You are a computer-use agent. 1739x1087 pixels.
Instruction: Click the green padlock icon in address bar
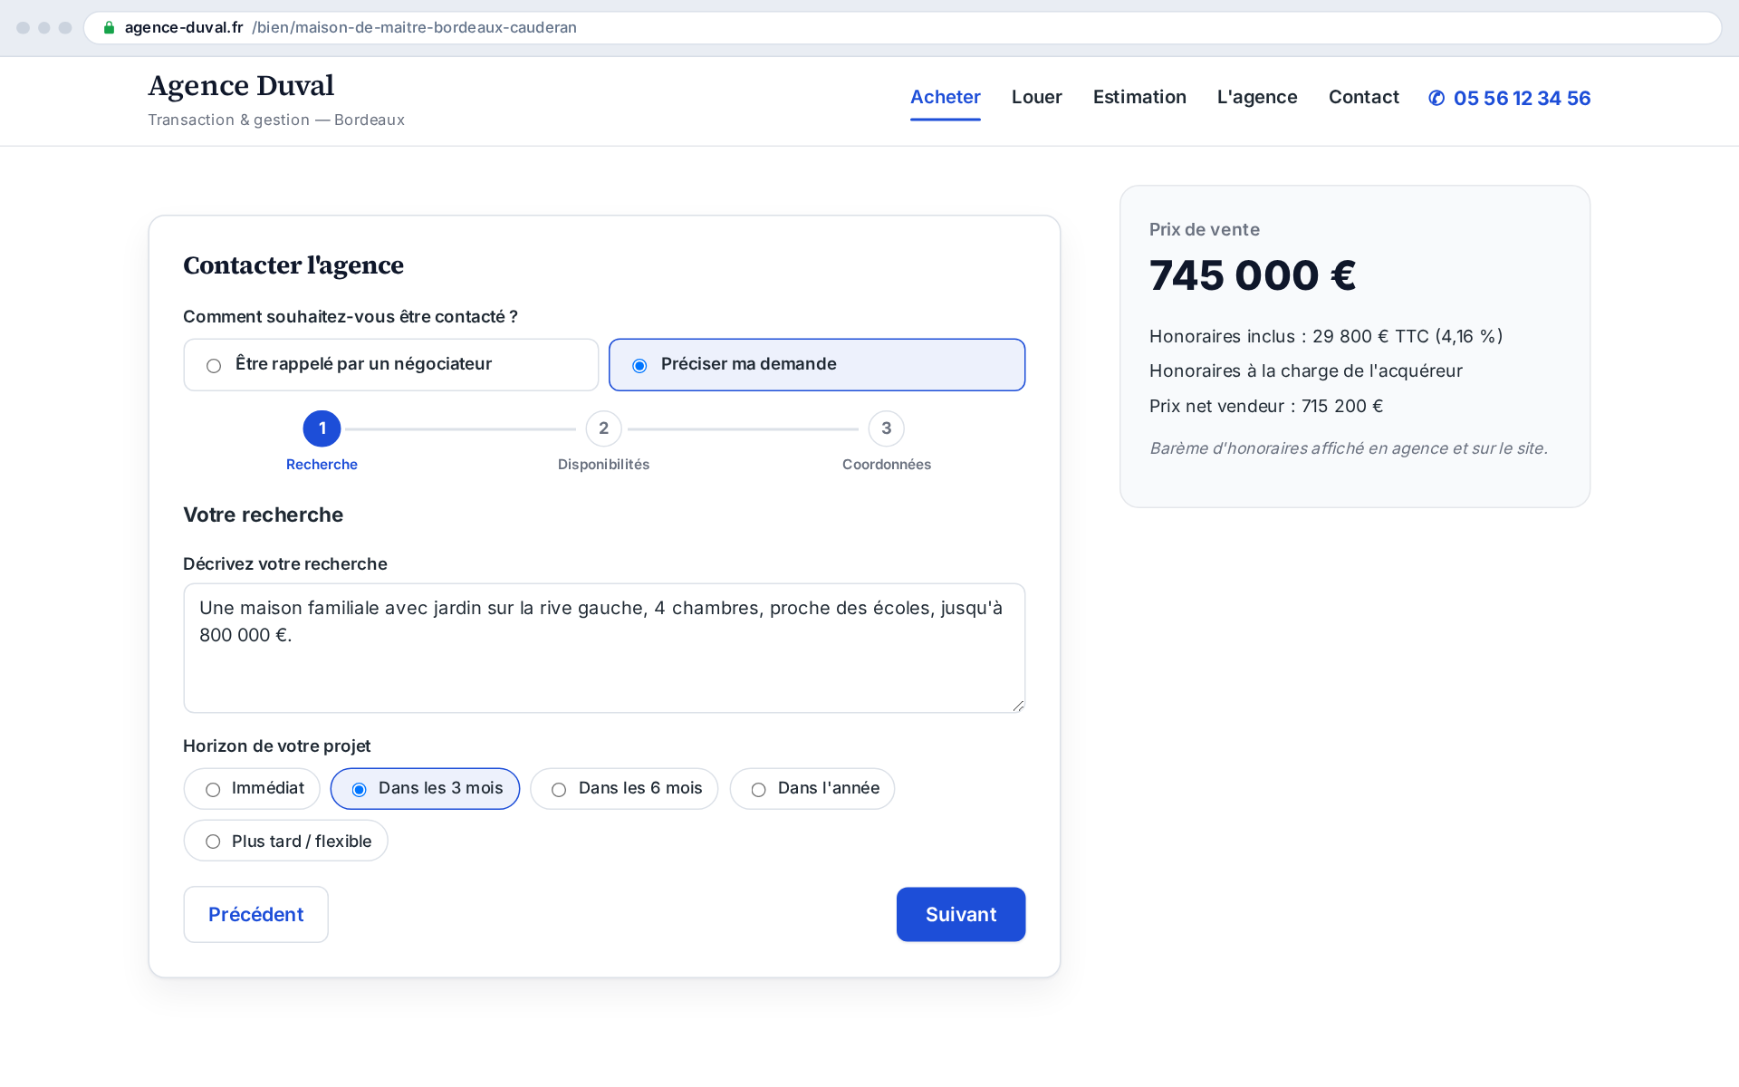click(x=109, y=27)
